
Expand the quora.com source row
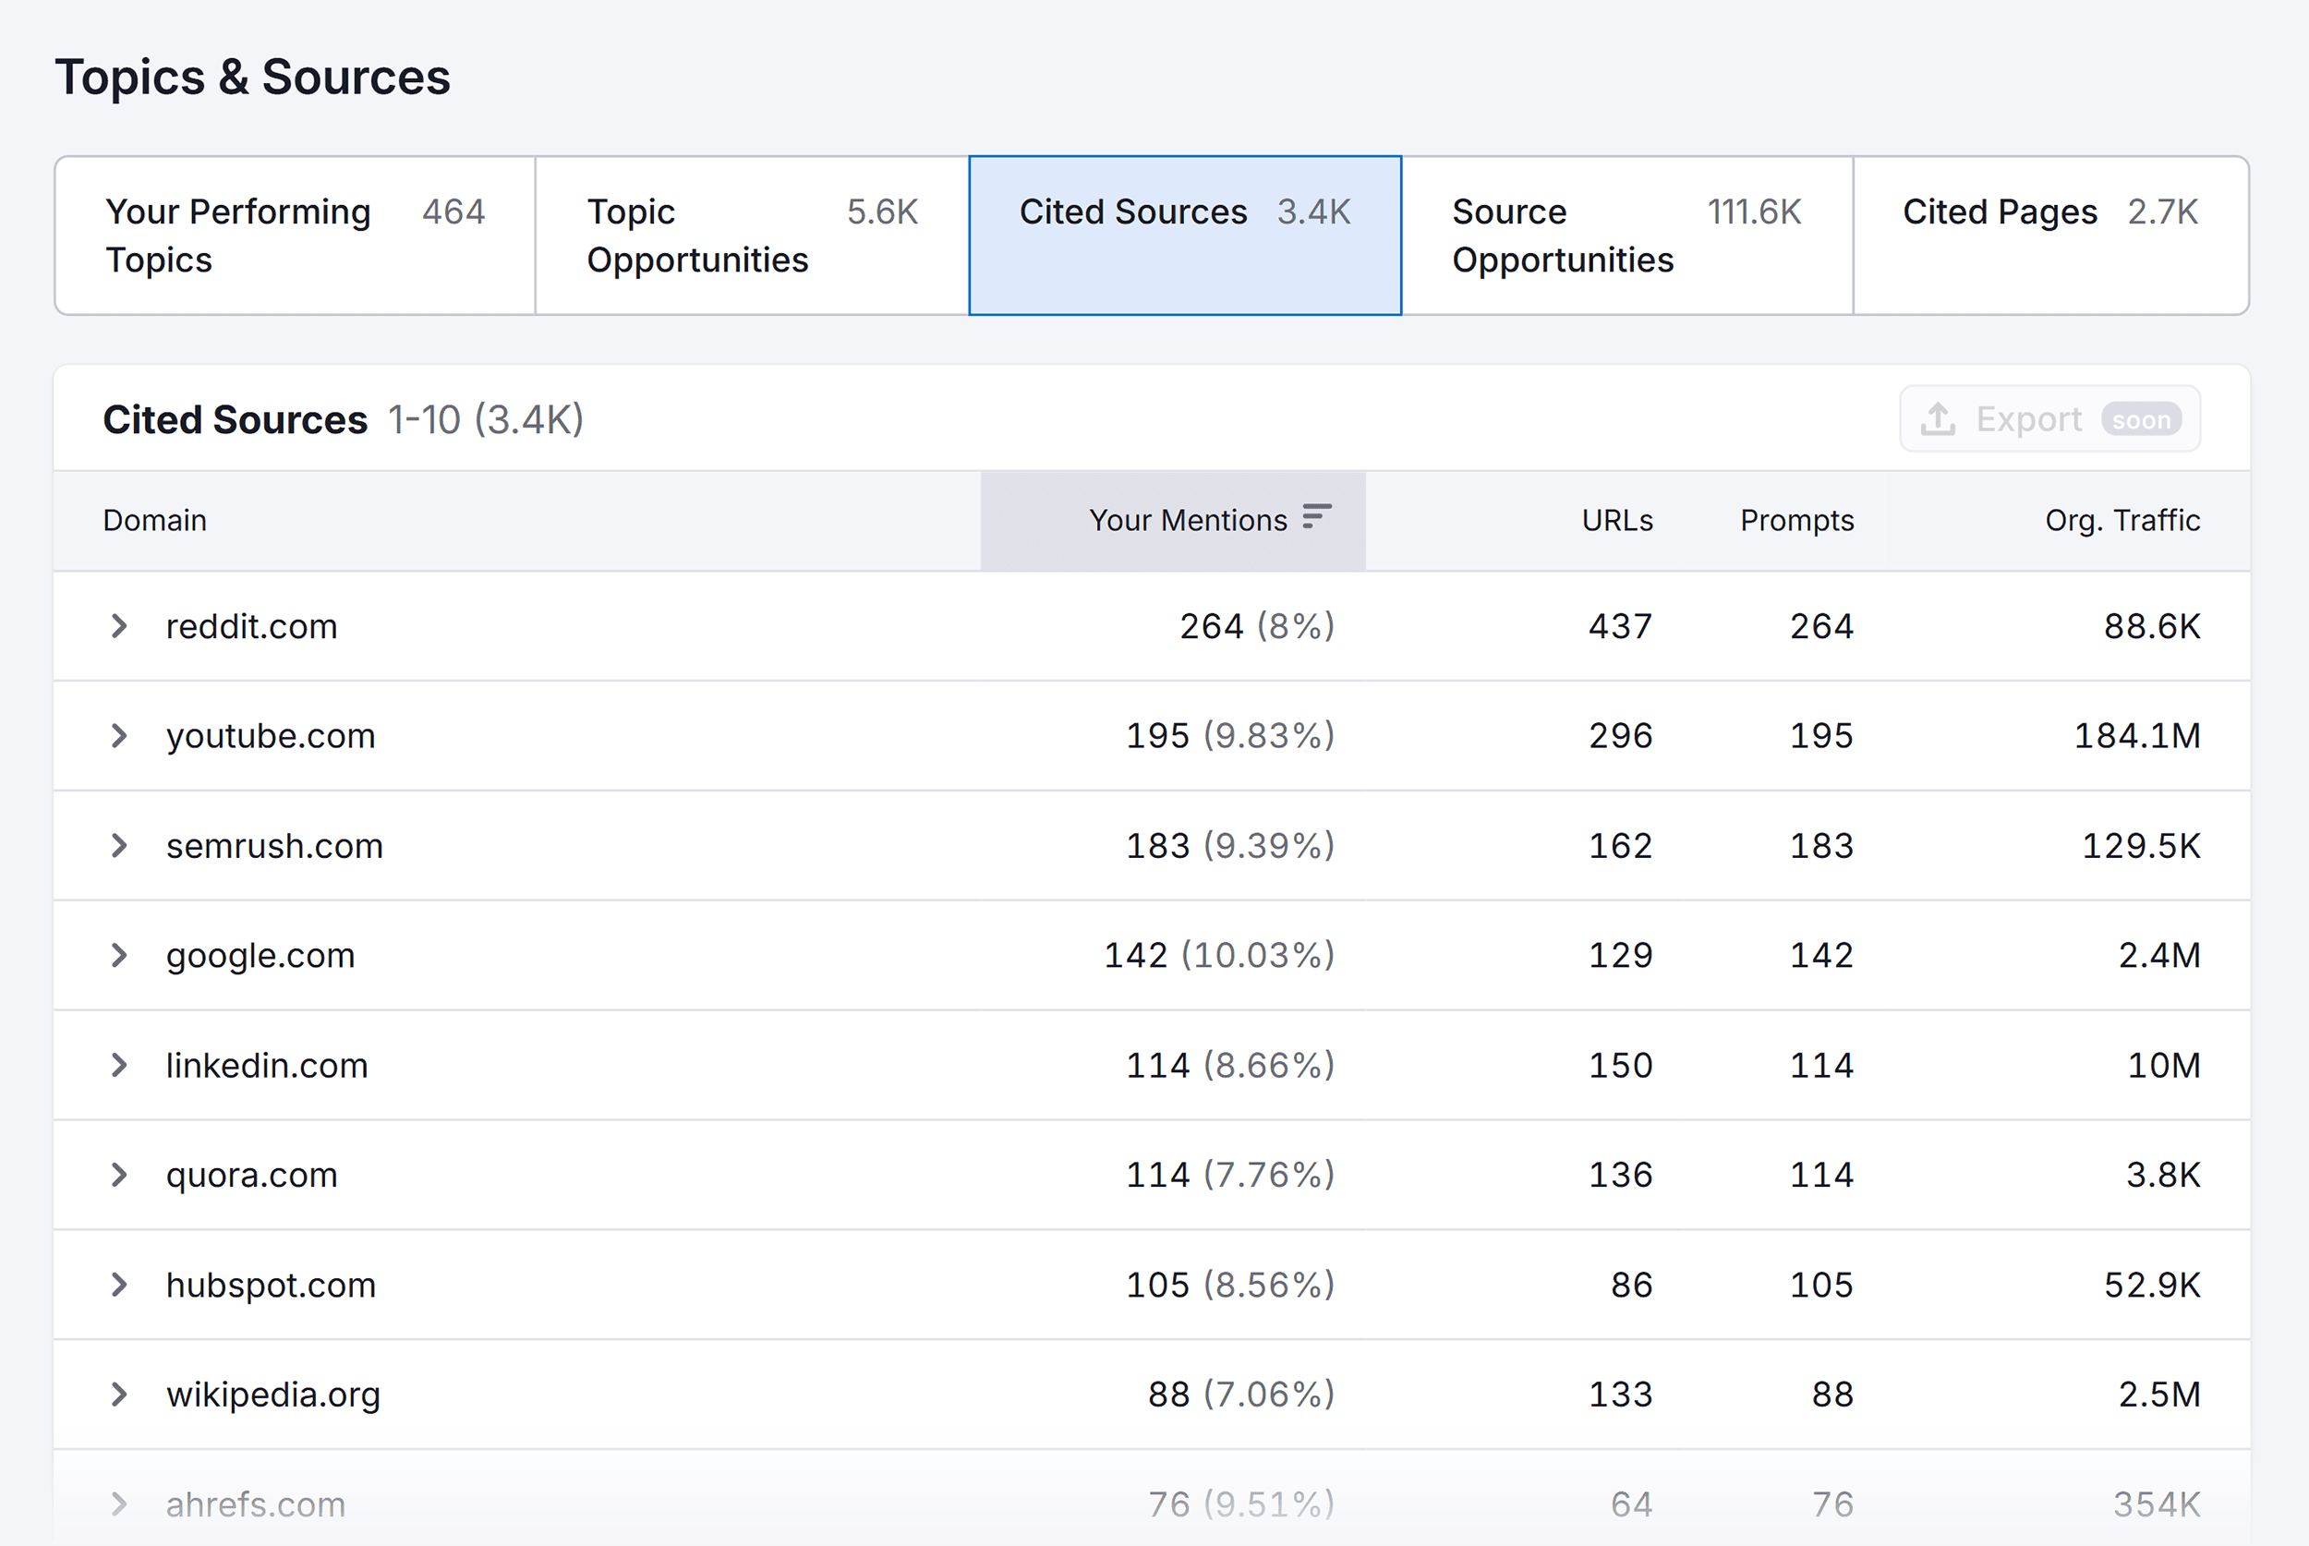pyautogui.click(x=119, y=1175)
